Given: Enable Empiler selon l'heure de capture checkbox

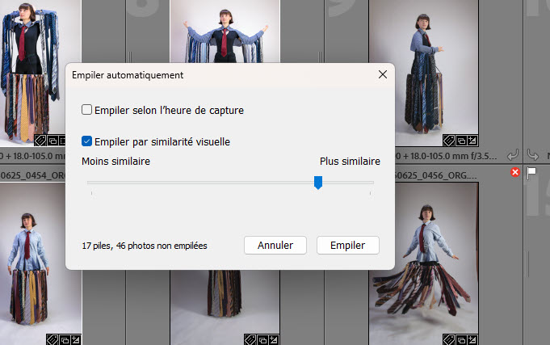Looking at the screenshot, I should click(x=86, y=110).
